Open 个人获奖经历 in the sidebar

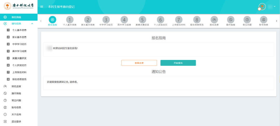(19, 65)
